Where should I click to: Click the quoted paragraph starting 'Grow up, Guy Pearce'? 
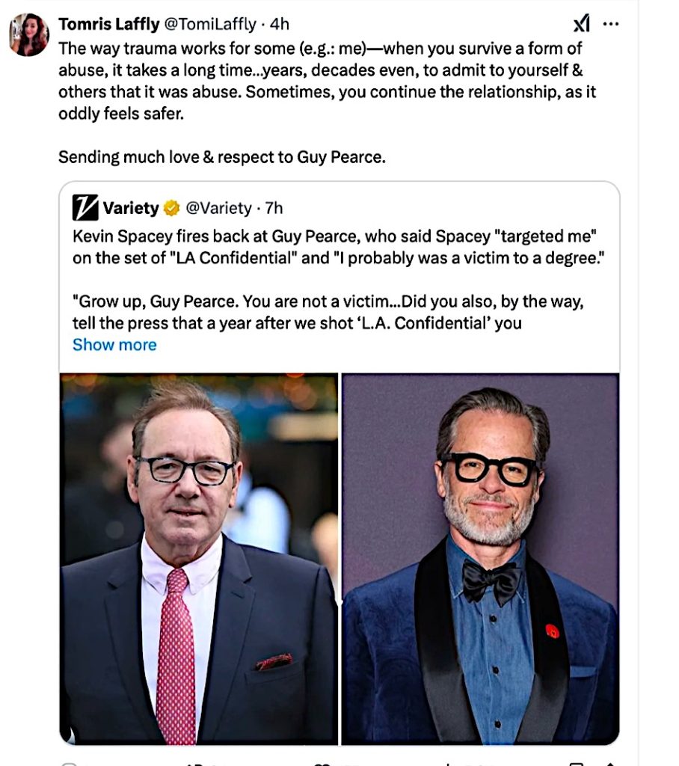pos(337,313)
